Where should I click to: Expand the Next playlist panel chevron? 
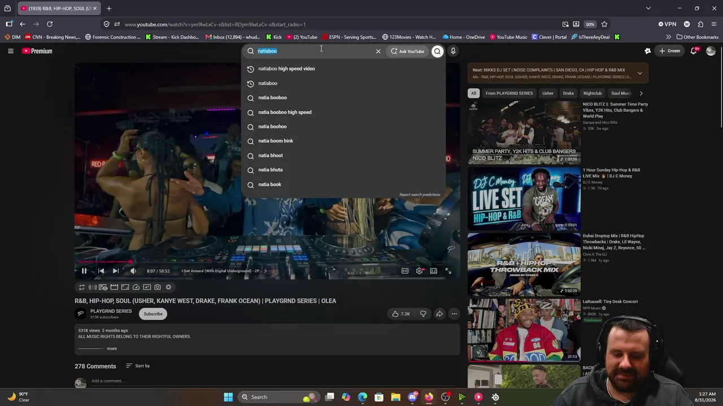640,73
